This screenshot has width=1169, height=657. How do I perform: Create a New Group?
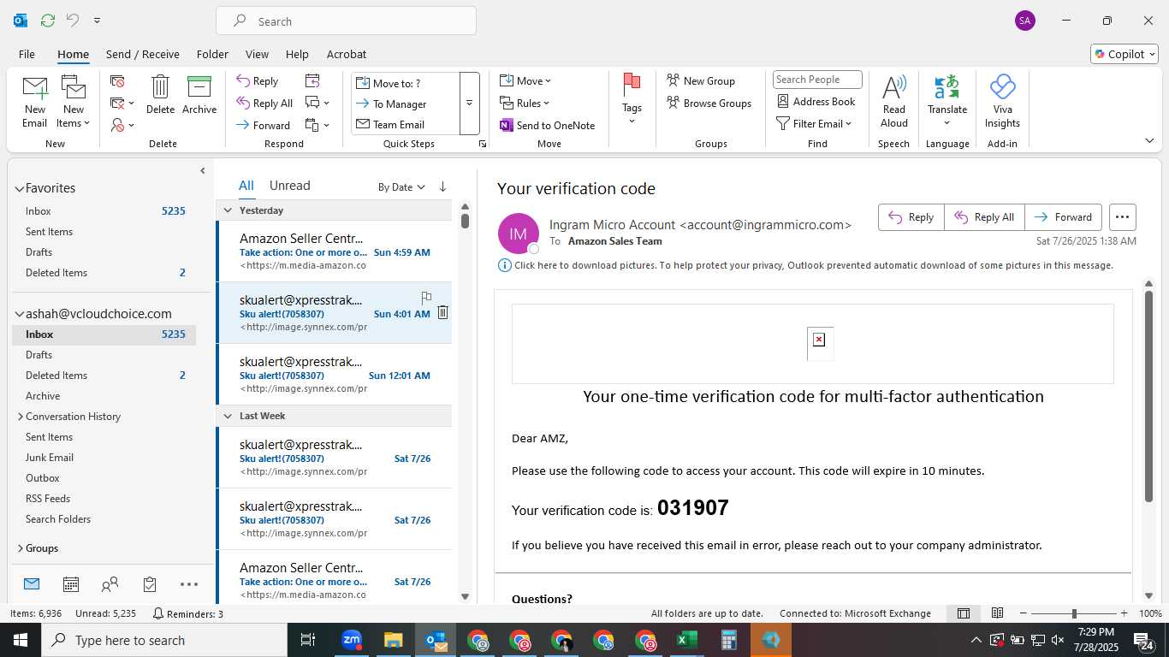click(x=701, y=81)
